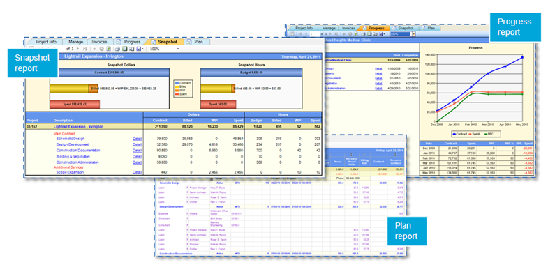Open the Export save dropdown in Snapshot toolbar
Viewport: 548px width, 267px height.
(x=142, y=49)
